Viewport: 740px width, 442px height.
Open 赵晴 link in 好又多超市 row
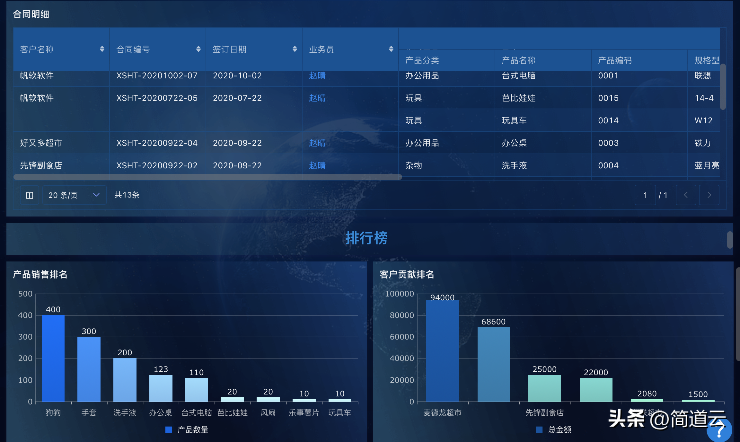tap(317, 143)
